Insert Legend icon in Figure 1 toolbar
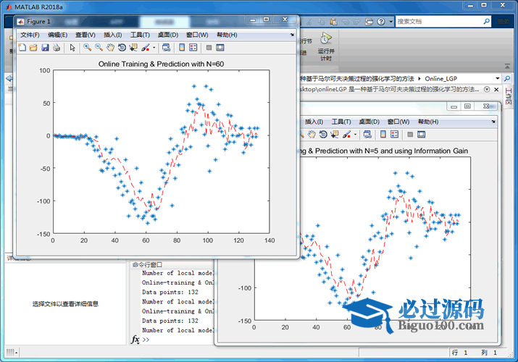518x362 pixels. [x=193, y=48]
